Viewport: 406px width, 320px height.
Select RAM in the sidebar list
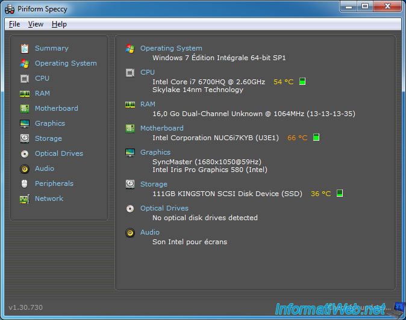click(x=42, y=93)
